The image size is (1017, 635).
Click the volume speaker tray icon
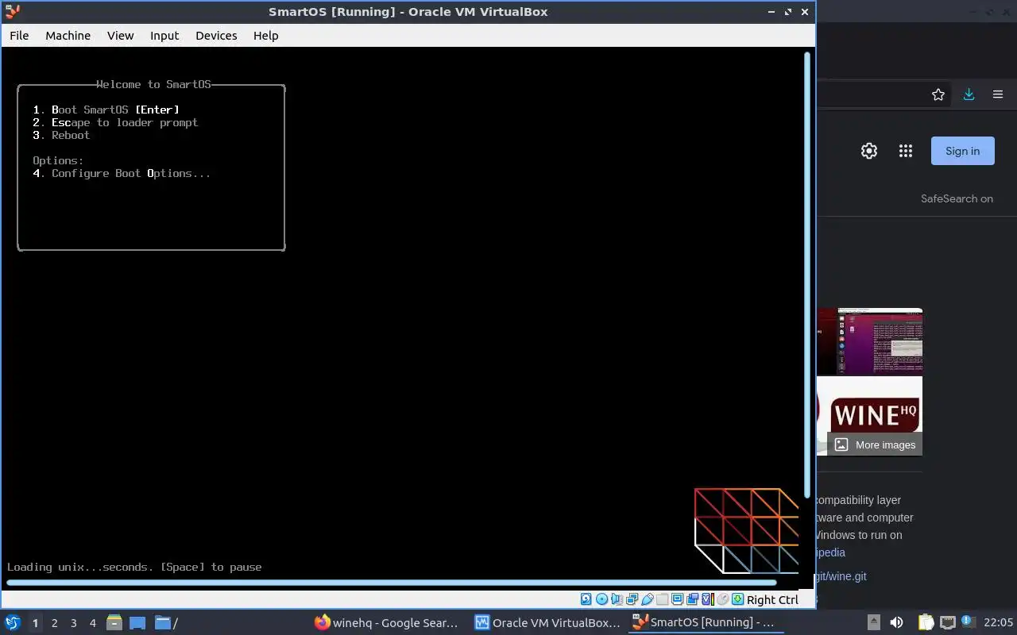(x=896, y=622)
